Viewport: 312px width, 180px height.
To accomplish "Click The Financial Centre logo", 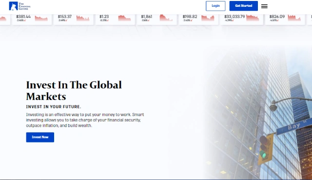I will tap(19, 6).
